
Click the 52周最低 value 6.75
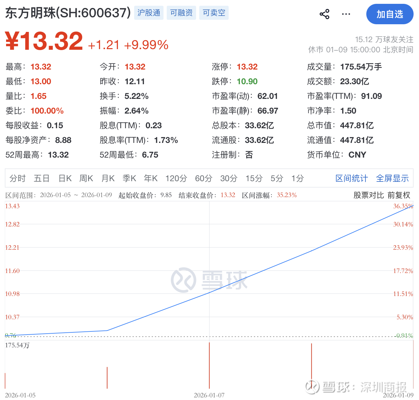coord(150,155)
